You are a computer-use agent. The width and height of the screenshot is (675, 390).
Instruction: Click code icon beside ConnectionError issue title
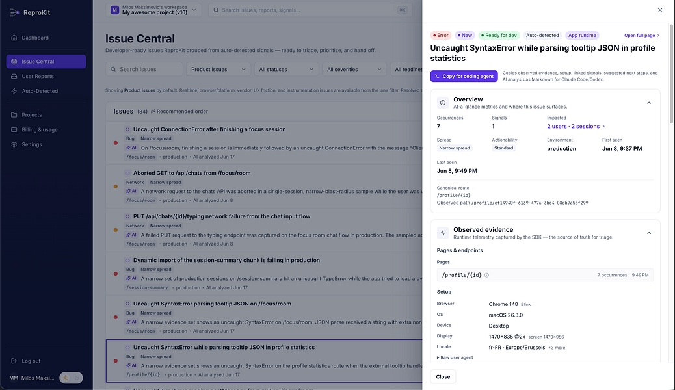tap(127, 129)
